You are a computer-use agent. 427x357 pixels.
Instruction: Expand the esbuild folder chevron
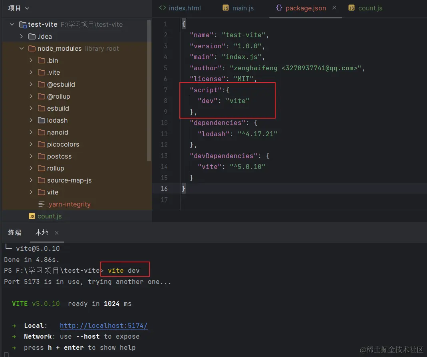[31, 108]
